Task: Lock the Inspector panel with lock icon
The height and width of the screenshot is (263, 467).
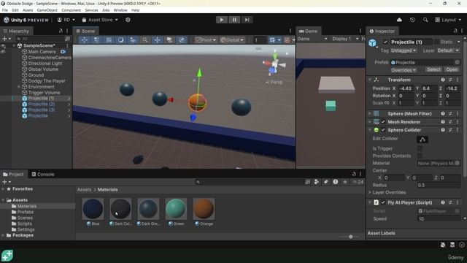Action: pos(455,31)
